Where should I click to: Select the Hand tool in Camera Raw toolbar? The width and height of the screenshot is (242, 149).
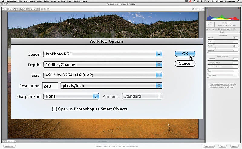(x=7, y=9)
